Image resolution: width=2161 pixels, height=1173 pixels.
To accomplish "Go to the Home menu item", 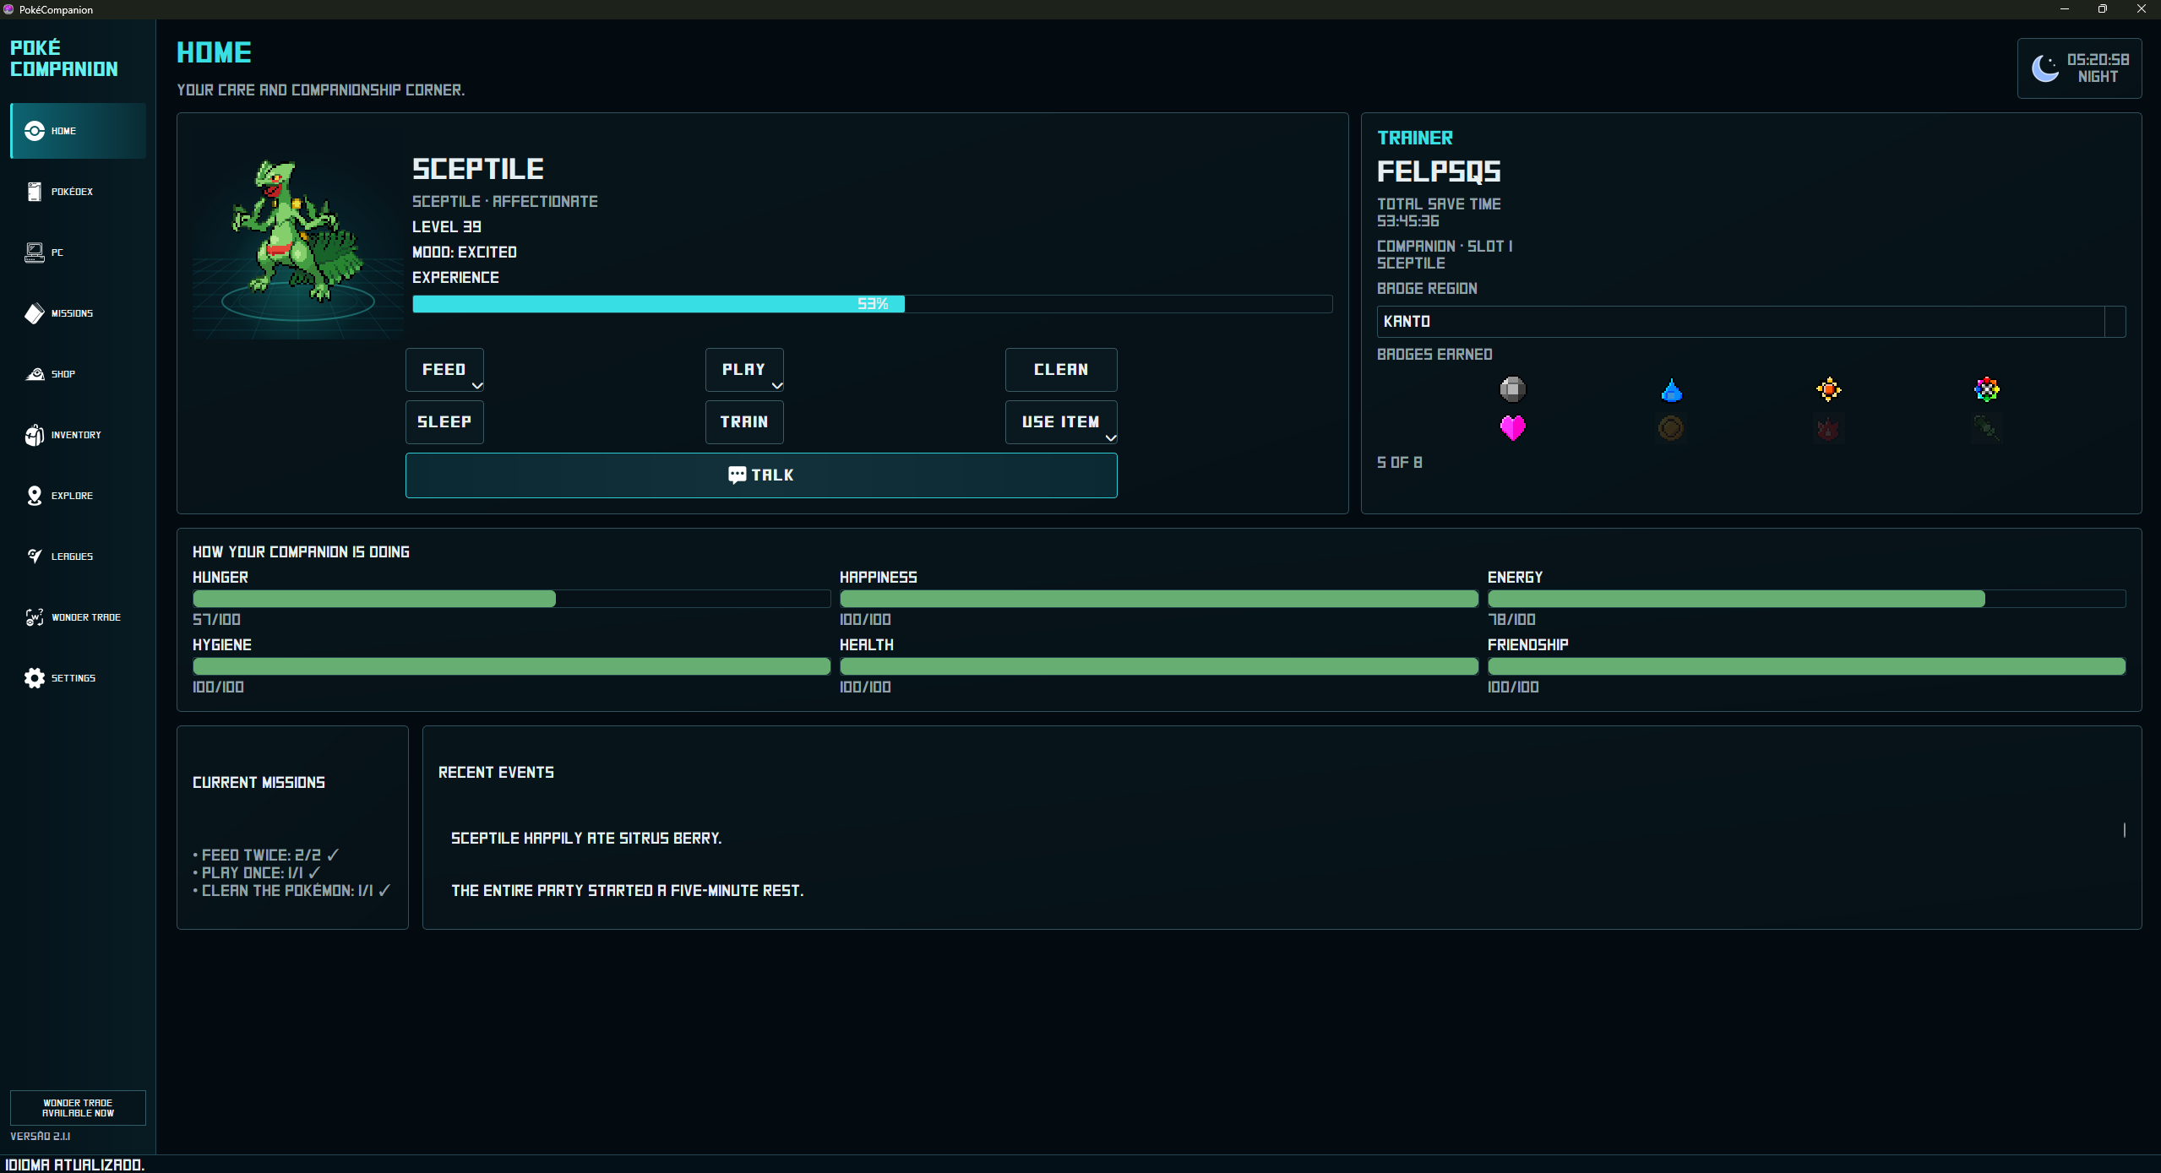I will coord(78,131).
